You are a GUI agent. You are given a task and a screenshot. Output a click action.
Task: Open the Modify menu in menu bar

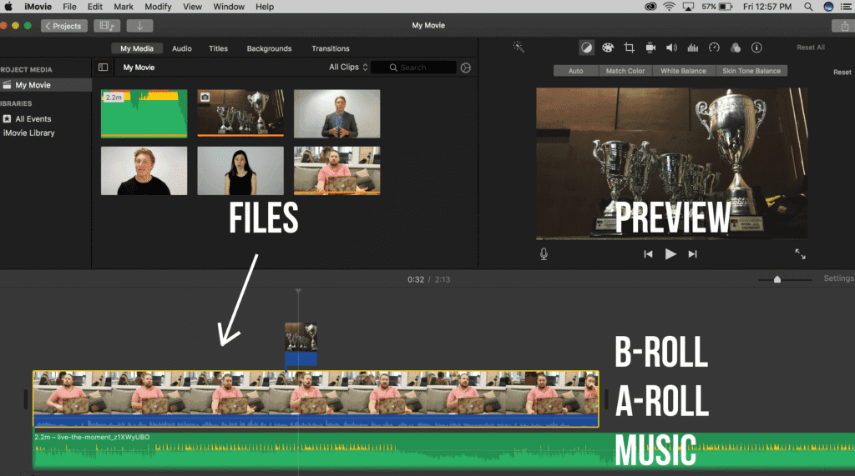pyautogui.click(x=158, y=7)
